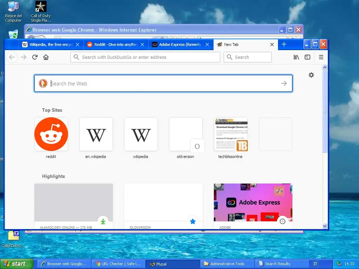Open the OLDVERSION bookmarked highlight card
The width and height of the screenshot is (359, 269).
[x=163, y=206]
